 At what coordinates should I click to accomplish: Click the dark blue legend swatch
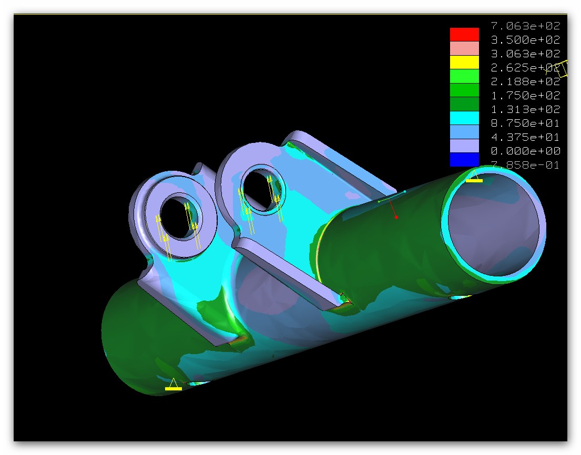(464, 159)
